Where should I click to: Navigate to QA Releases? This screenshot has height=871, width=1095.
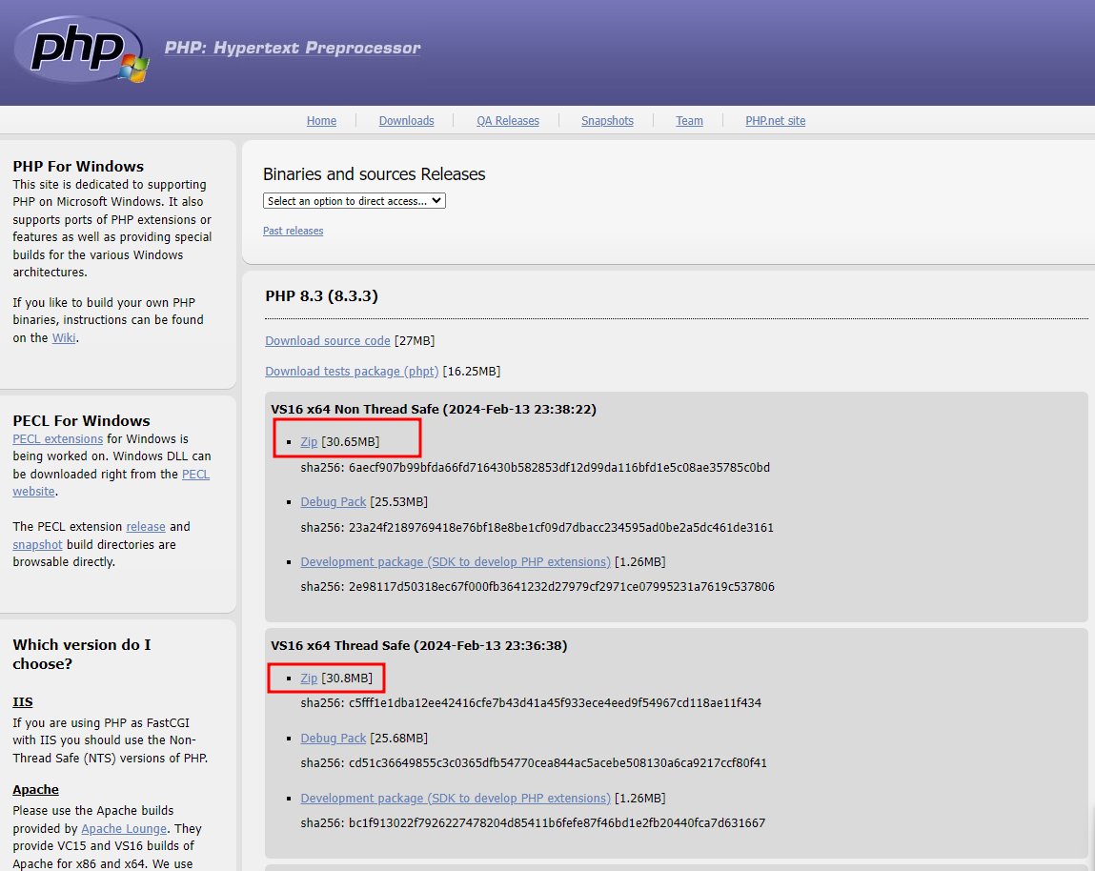[508, 121]
